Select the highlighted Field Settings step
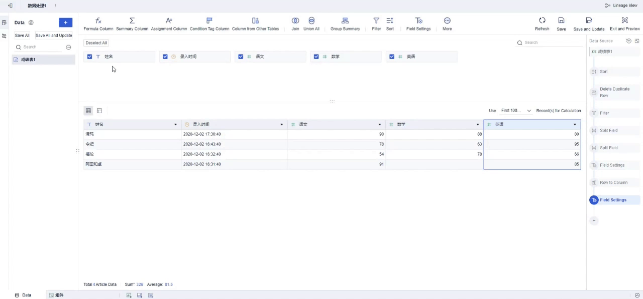The width and height of the screenshot is (643, 299). pyautogui.click(x=614, y=200)
